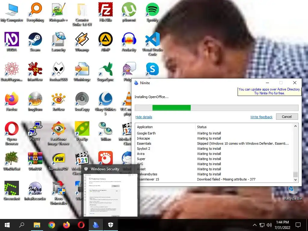Select the Everything search shortcut
This screenshot has width=308, height=231.
point(35,12)
